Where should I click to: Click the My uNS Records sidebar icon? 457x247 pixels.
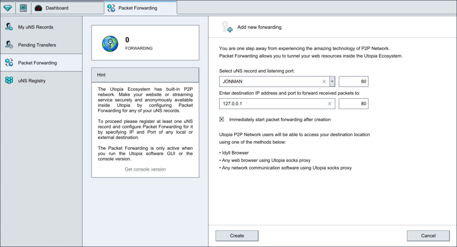(9, 27)
